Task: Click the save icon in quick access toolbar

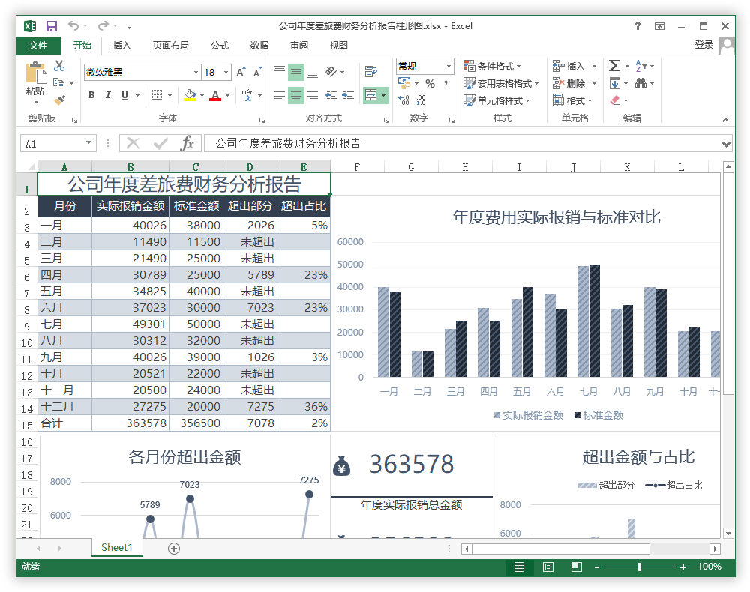Action: [x=52, y=26]
